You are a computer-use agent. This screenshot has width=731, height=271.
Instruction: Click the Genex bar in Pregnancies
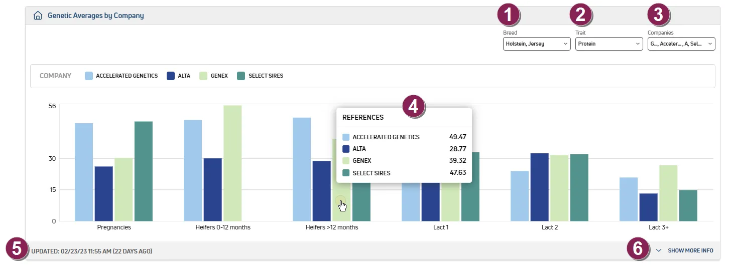124,189
